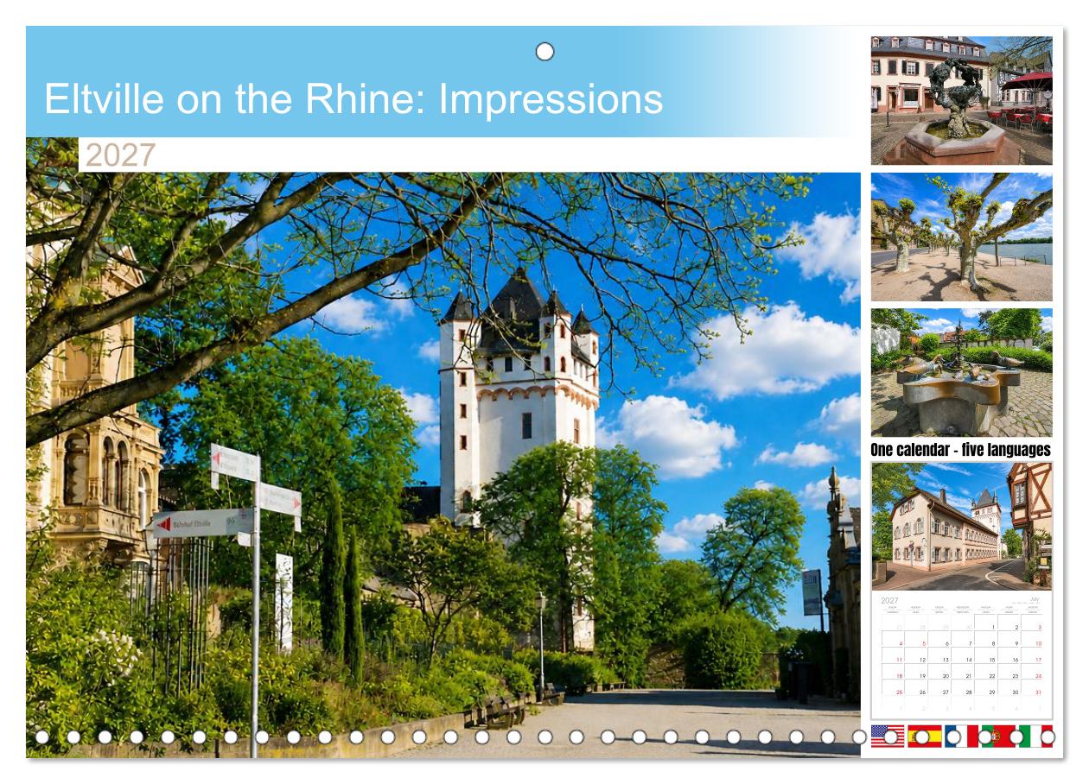Select day 31 in the mini calendar
This screenshot has height=784, width=1089.
pos(1038,692)
